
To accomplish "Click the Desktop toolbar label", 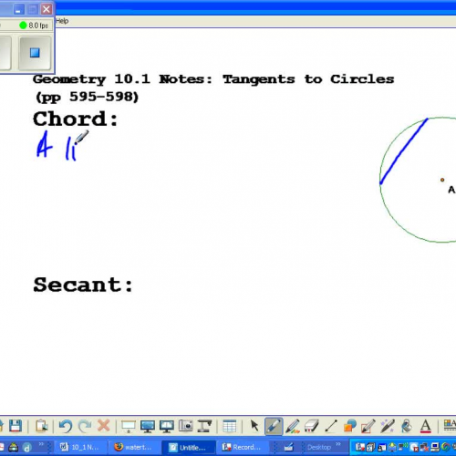I will click(319, 447).
